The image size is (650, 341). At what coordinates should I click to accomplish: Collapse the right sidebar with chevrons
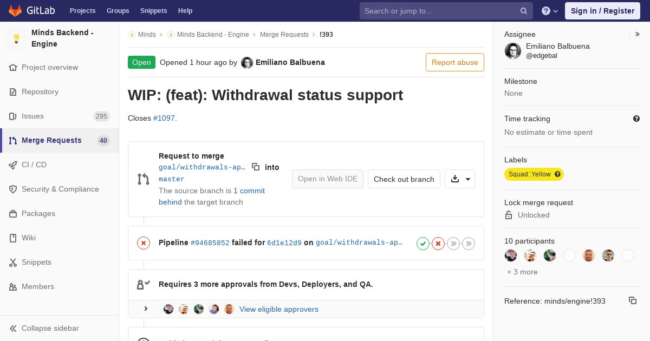tap(638, 34)
